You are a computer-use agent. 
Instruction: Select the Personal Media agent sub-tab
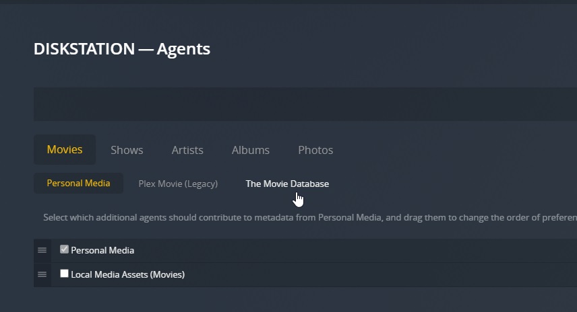pyautogui.click(x=78, y=183)
